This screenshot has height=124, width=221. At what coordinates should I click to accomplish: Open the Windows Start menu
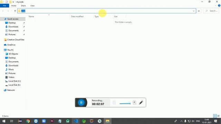tap(4, 121)
